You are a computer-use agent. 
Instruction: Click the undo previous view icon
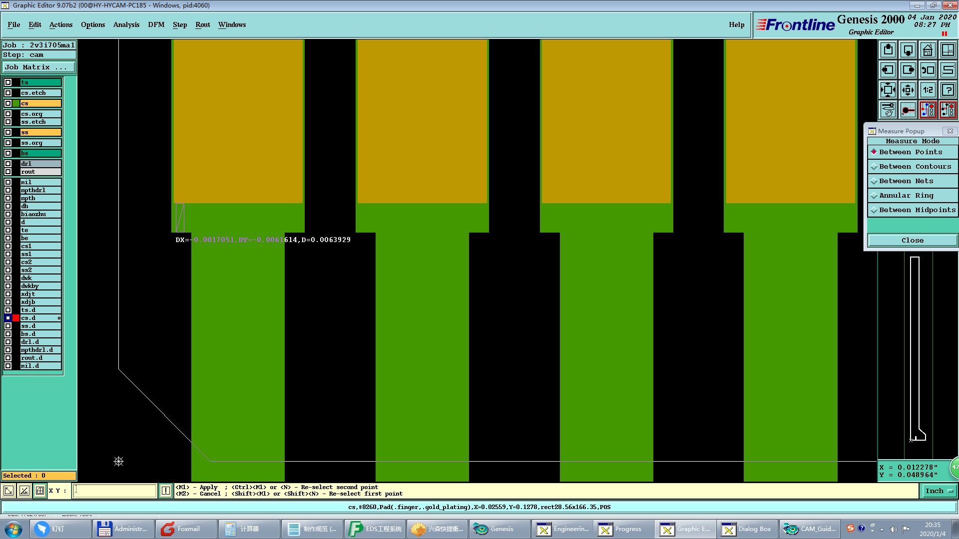click(x=928, y=70)
